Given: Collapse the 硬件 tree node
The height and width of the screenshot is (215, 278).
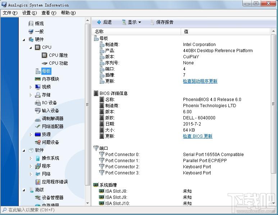Looking at the screenshot, I should 24,40.
